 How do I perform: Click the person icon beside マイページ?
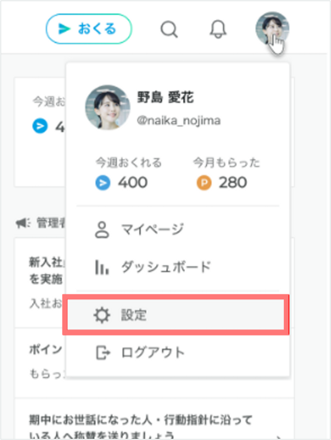tap(102, 230)
